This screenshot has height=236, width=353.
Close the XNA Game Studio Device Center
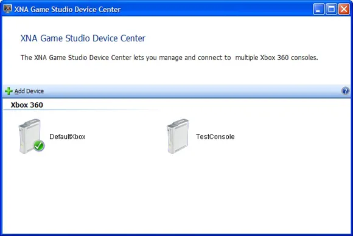pos(344,9)
